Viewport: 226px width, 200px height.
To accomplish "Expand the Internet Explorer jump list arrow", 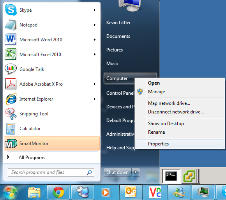I will [95, 99].
